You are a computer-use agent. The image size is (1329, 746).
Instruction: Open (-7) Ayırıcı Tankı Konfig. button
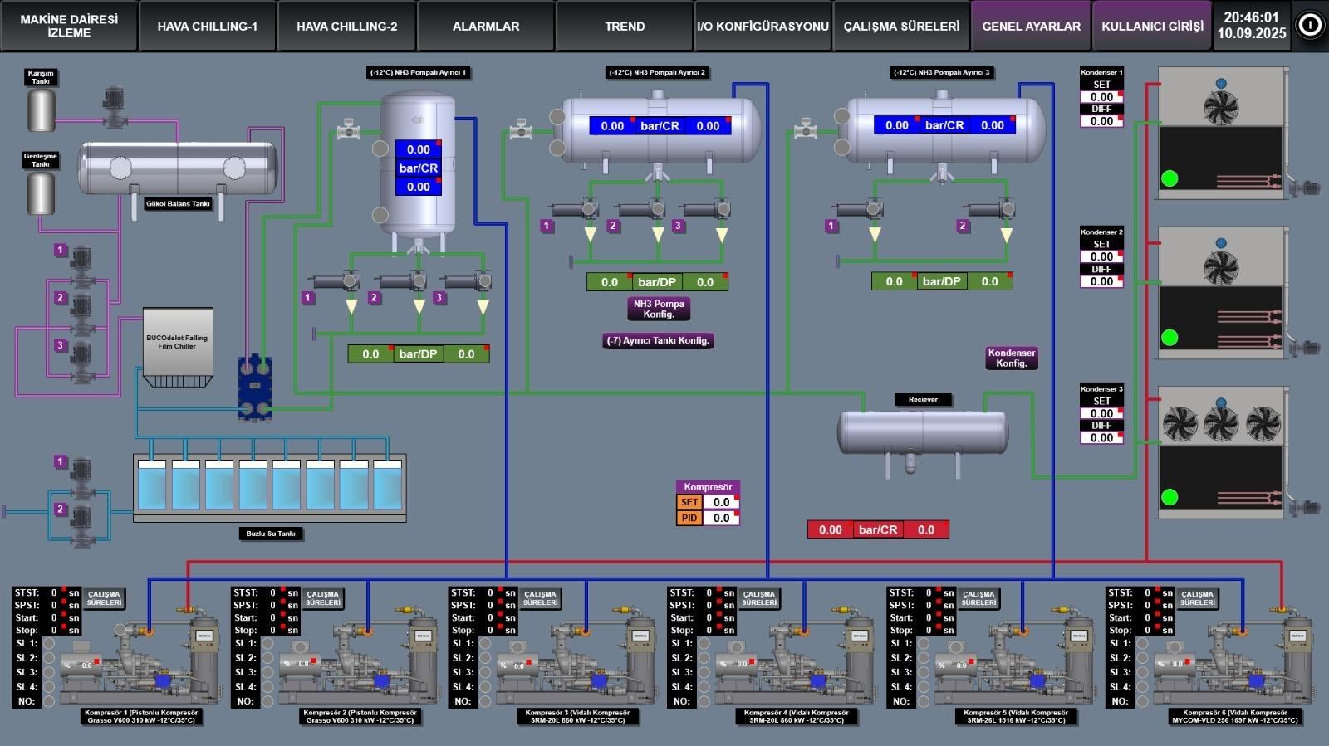[x=658, y=340]
